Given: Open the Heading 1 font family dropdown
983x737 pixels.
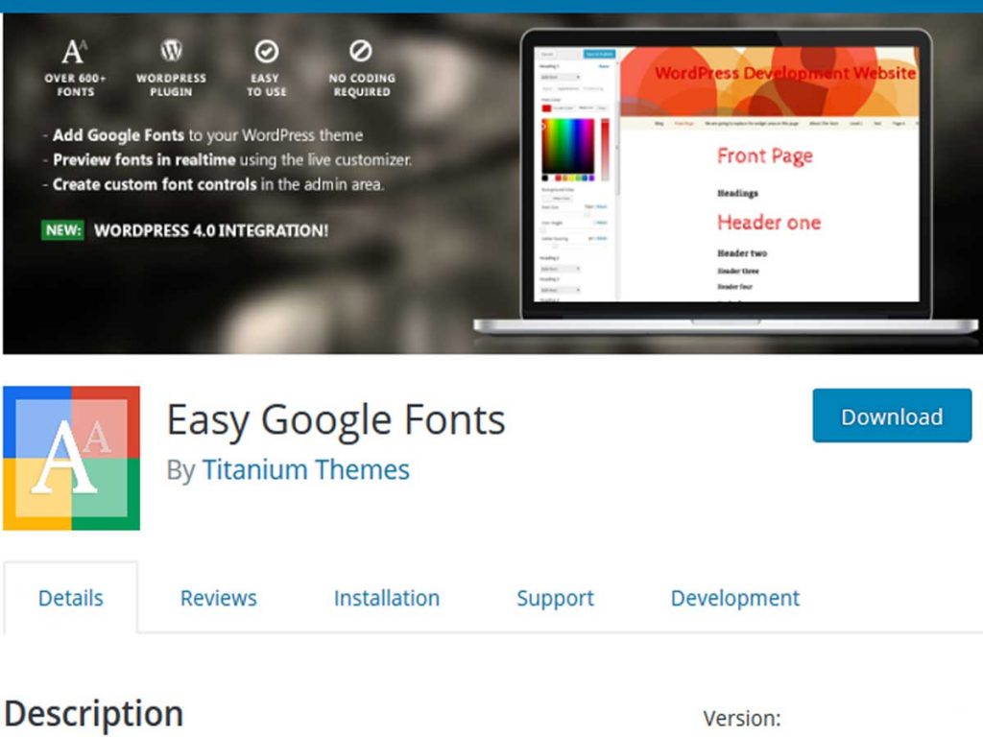Looking at the screenshot, I should (x=559, y=75).
